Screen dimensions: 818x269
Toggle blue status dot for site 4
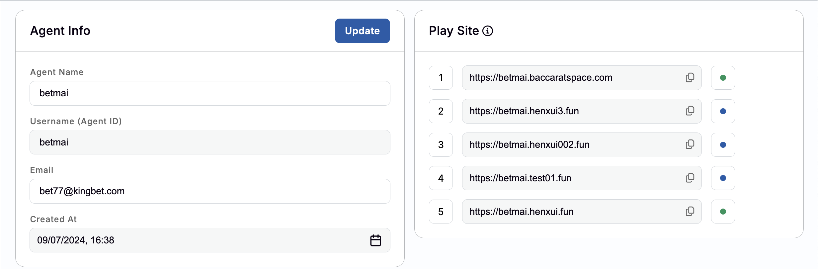point(723,178)
